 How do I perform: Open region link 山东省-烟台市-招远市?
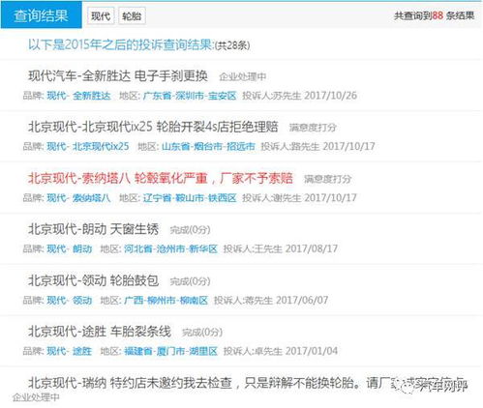(x=208, y=147)
